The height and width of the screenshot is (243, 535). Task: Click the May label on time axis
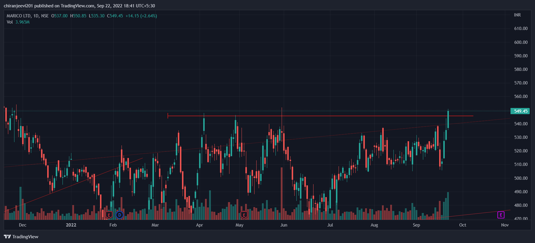tap(239, 225)
